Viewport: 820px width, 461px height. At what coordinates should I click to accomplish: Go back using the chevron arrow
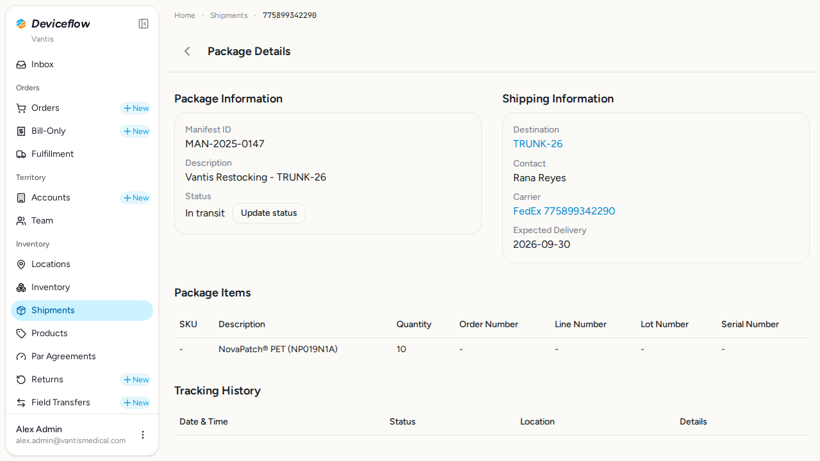point(187,51)
